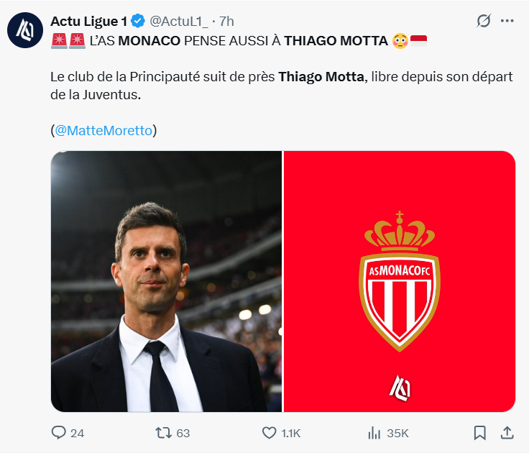Open the @MatteMoretto mention link
The height and width of the screenshot is (453, 529).
105,130
